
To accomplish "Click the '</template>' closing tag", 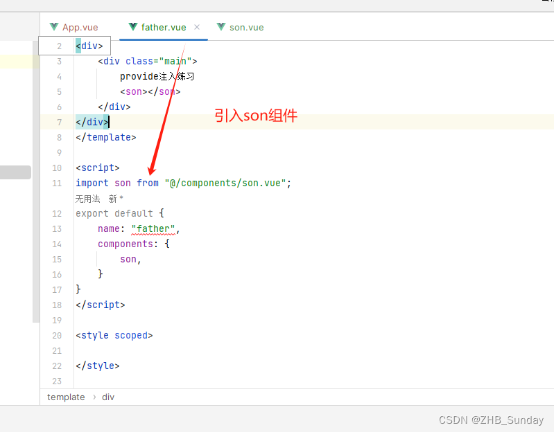I will coord(105,137).
